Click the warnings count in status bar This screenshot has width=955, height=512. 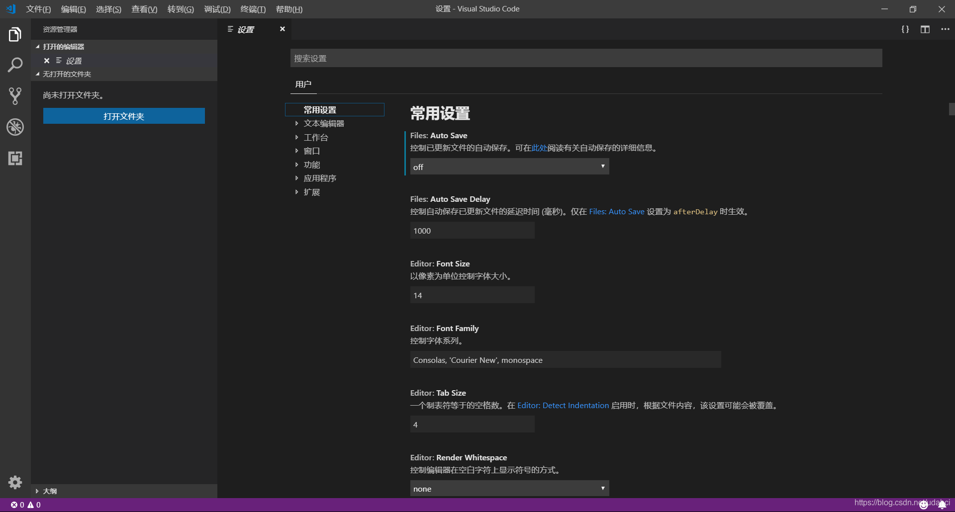(x=34, y=505)
